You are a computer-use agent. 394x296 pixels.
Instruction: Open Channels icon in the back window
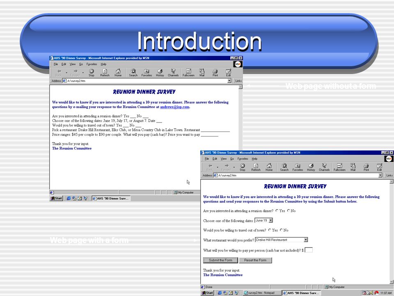tap(173, 73)
